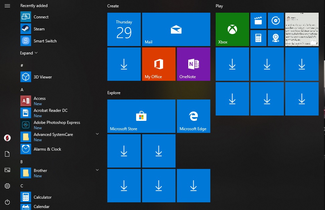Open the Mail tile
The image size is (325, 210).
pyautogui.click(x=176, y=29)
